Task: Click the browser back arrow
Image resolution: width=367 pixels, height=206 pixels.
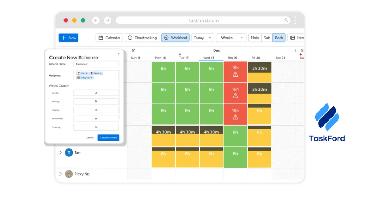Action: click(x=96, y=20)
